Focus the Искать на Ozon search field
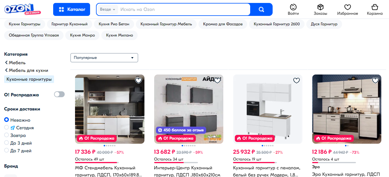Image resolution: width=389 pixels, height=177 pixels. (x=184, y=9)
